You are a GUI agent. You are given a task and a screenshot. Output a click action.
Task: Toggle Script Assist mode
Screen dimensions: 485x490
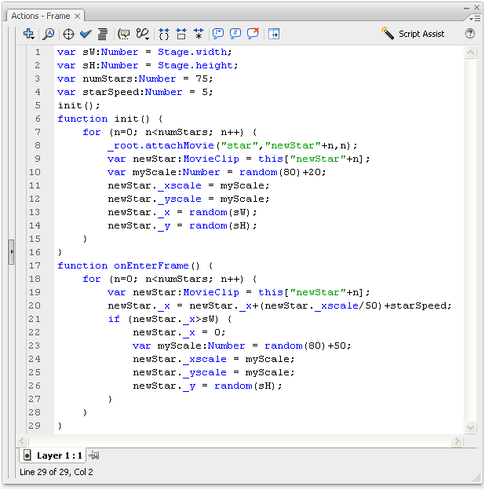413,34
